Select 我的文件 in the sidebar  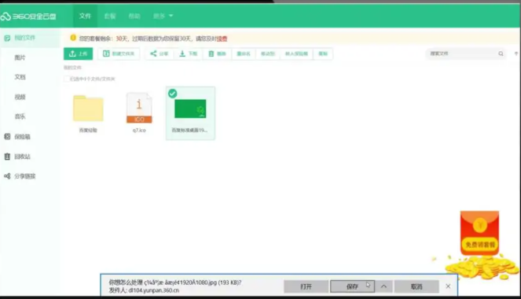click(24, 38)
